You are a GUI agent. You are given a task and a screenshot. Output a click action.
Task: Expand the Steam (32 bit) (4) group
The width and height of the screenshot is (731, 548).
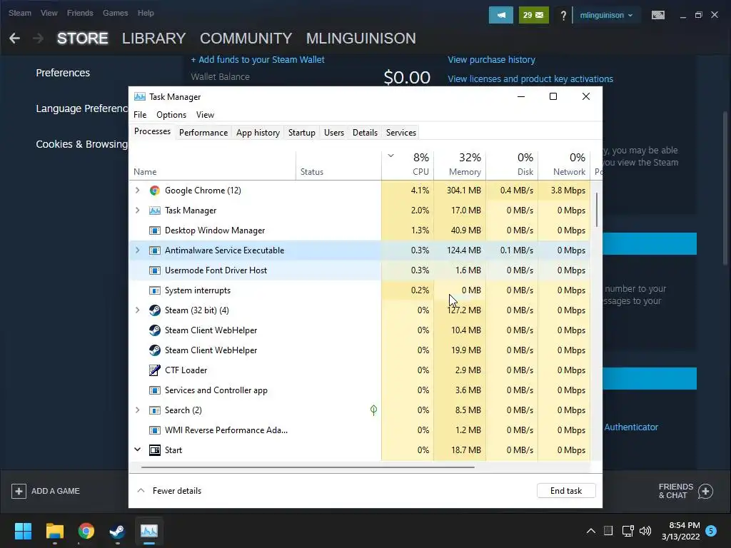pos(138,310)
